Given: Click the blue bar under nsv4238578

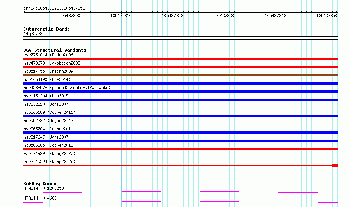Looking at the screenshot, I should pos(180,92).
